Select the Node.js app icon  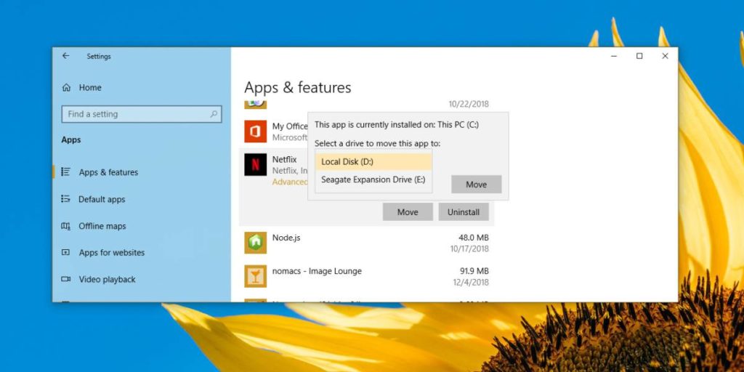(256, 243)
